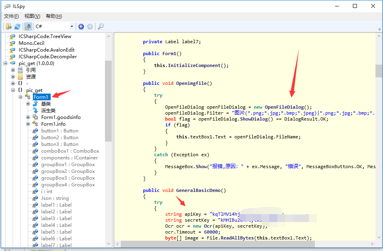Select comboBox1 : ComboBox field
Screen dimensions: 383x251
70,151
